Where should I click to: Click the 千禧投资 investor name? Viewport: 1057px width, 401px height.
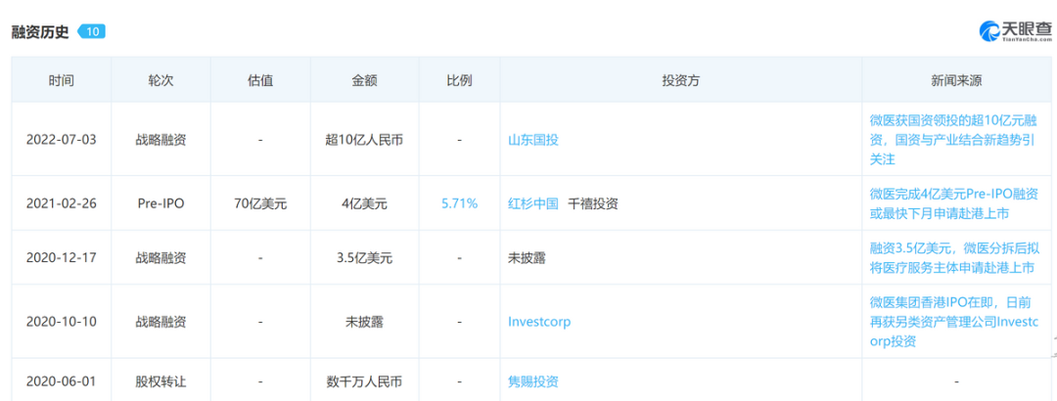593,203
